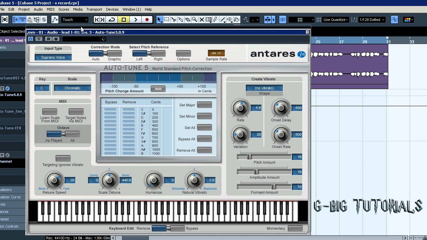Click the yellow Stop transport button
This screenshot has width=427, height=240.
[124, 20]
